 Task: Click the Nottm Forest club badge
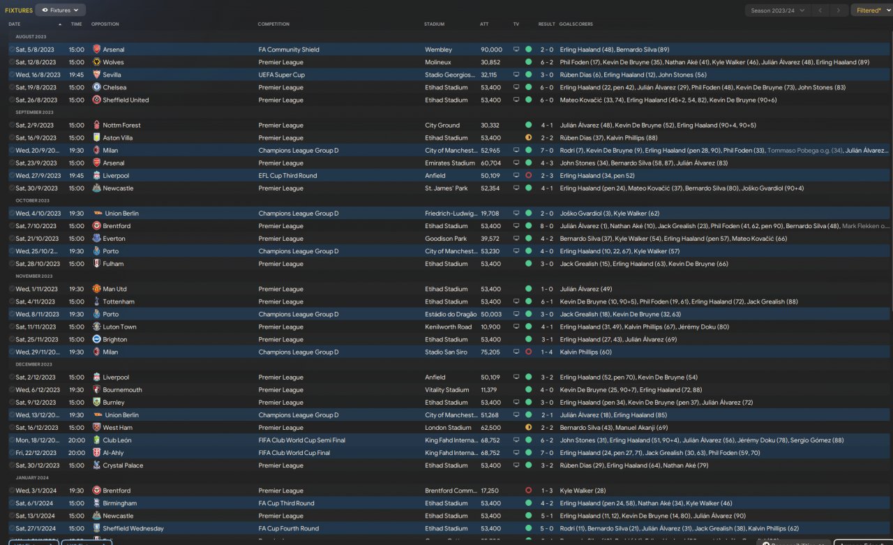click(96, 125)
